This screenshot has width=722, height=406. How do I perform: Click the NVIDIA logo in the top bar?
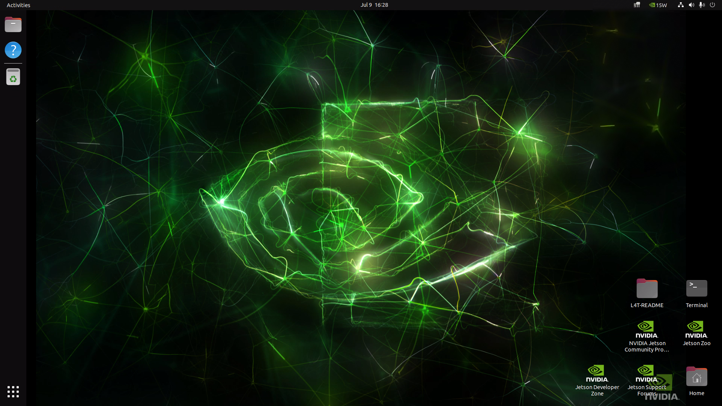(652, 5)
